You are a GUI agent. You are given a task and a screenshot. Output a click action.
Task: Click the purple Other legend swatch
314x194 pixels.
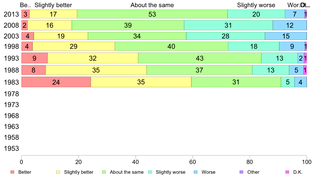(241, 172)
